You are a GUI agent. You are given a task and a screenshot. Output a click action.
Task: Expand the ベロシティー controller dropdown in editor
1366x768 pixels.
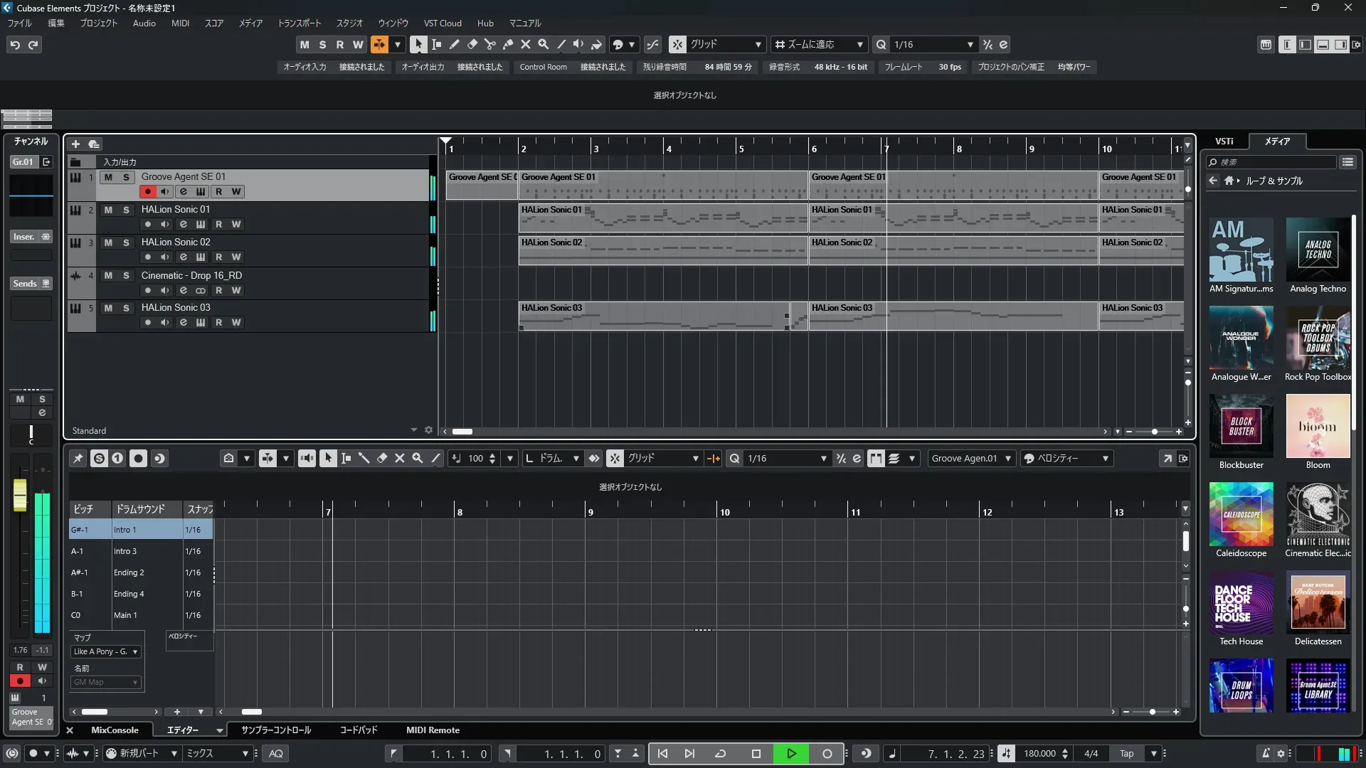[1105, 459]
